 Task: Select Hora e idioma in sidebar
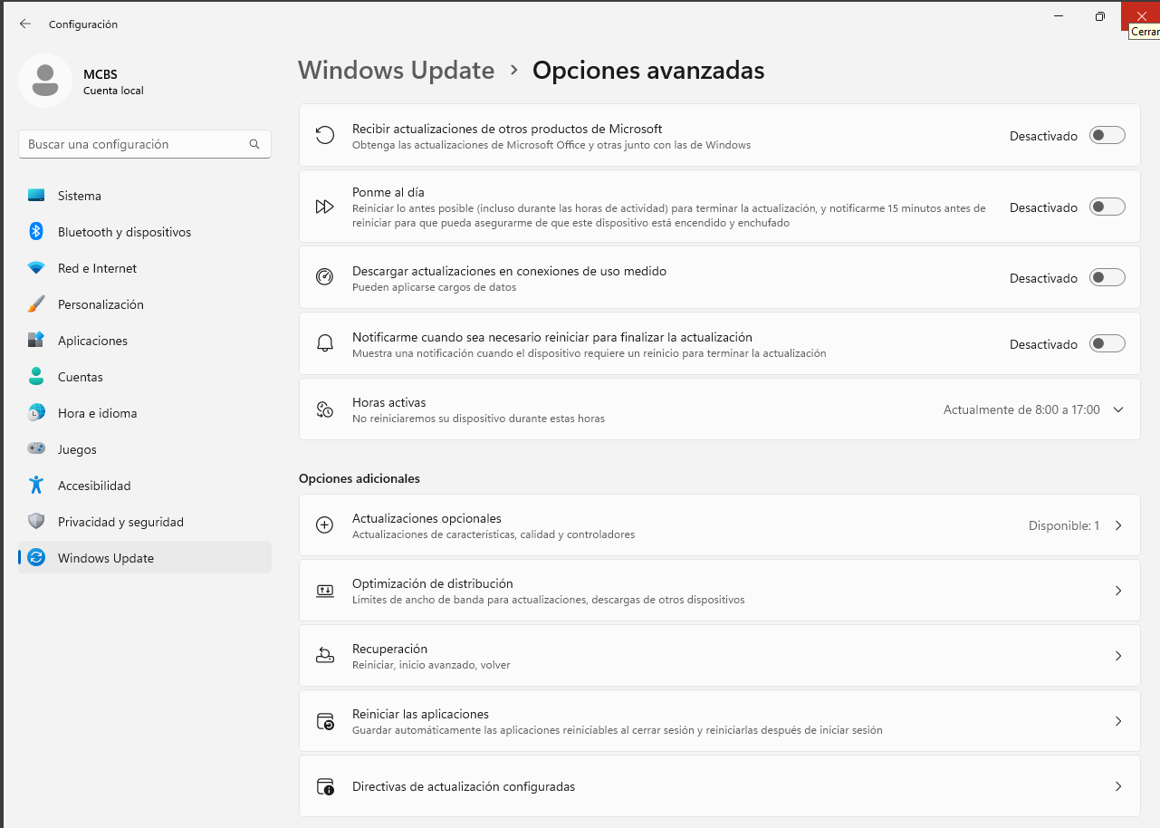(x=97, y=413)
